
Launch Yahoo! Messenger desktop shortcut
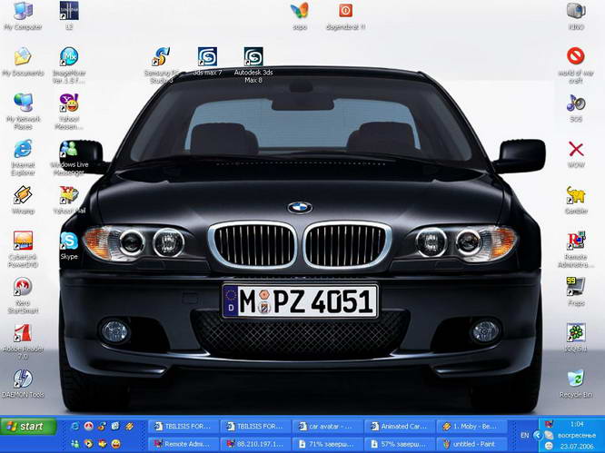69,111
